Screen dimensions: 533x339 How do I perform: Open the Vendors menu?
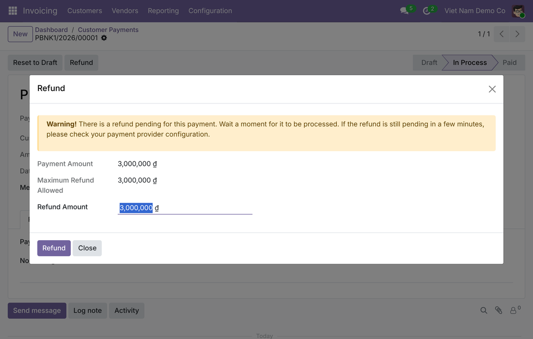125,11
